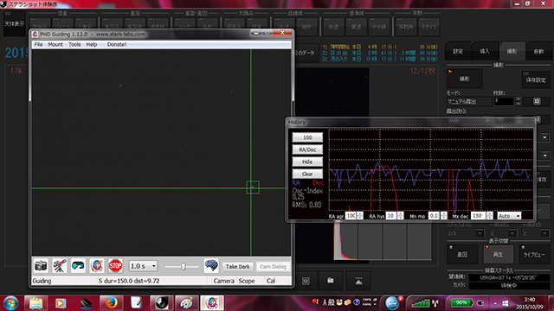This screenshot has height=311, width=554.
Task: Open Windows Explorer from the taskbar
Action: (36, 303)
